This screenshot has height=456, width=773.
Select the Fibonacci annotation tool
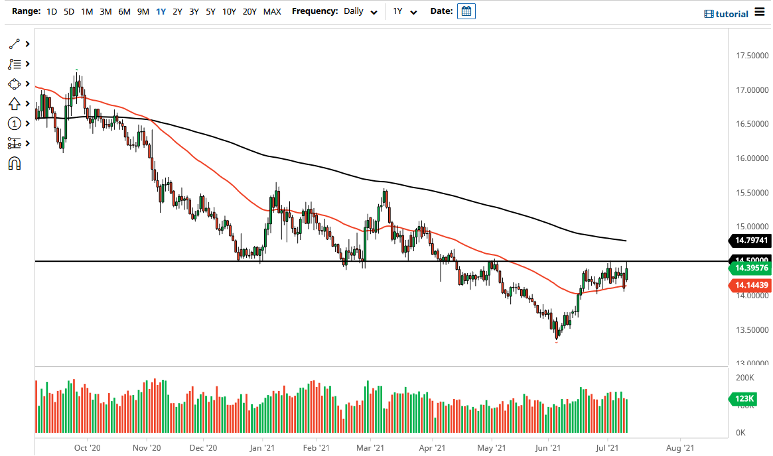(15, 64)
